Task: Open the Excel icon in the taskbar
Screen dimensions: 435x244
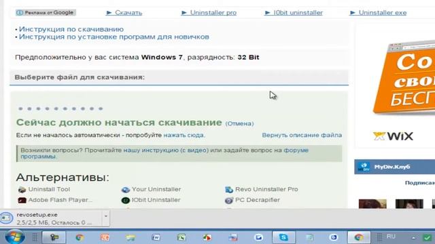Action: coord(181,237)
